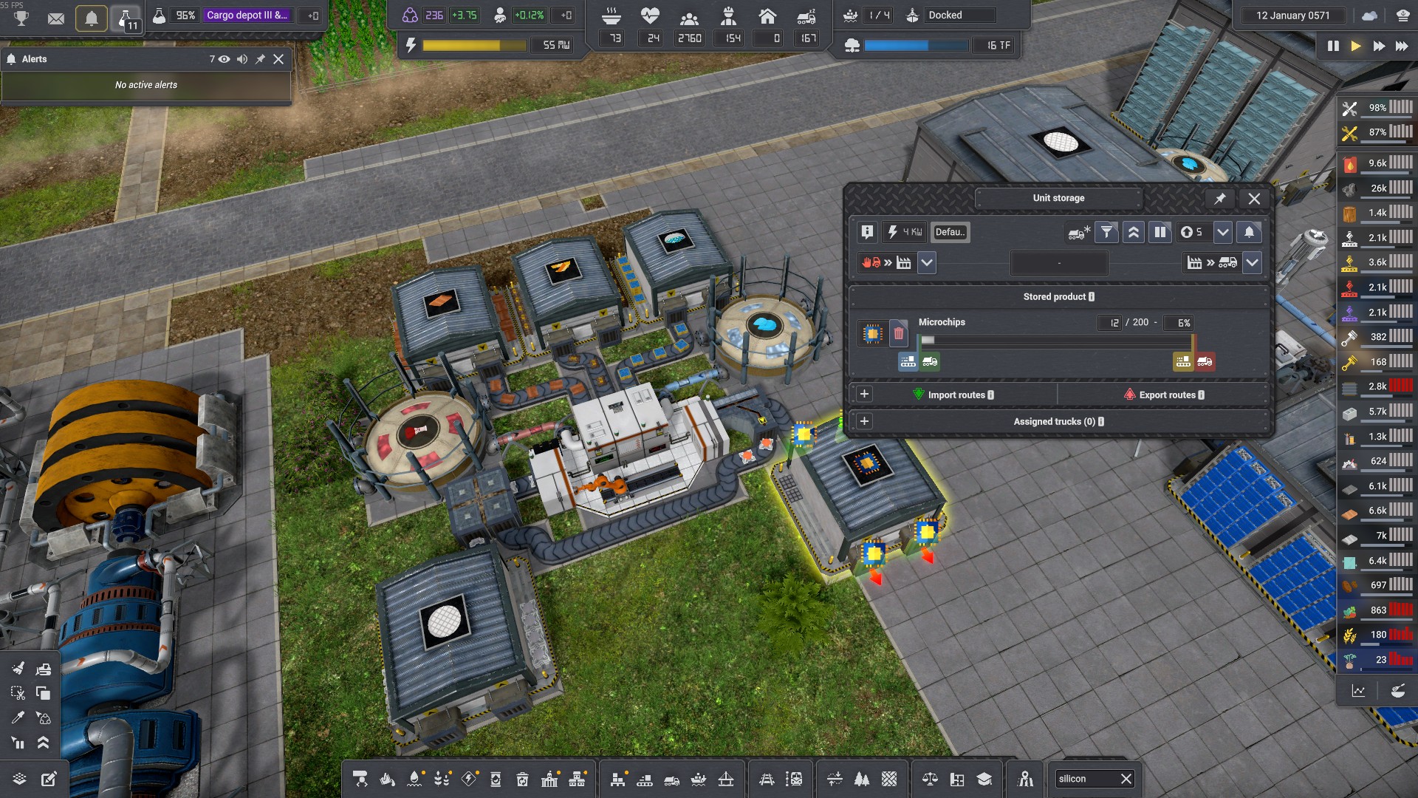The height and width of the screenshot is (798, 1418).
Task: Mute Alerts panel sound speaker
Action: [x=242, y=59]
